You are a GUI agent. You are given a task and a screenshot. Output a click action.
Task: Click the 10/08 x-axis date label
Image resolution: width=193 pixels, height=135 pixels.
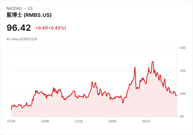coord(45,121)
